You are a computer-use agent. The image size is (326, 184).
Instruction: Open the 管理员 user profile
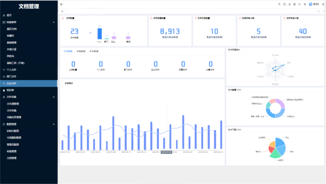point(314,4)
